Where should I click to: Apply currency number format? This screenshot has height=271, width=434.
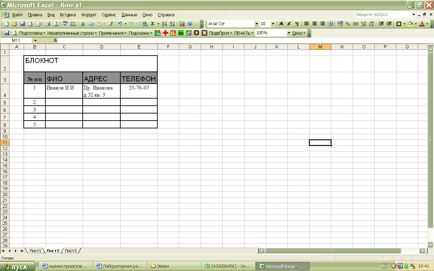click(340, 24)
